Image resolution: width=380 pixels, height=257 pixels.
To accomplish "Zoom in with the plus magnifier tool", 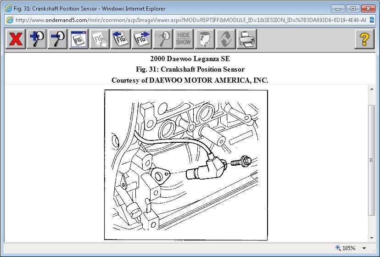I will point(37,39).
